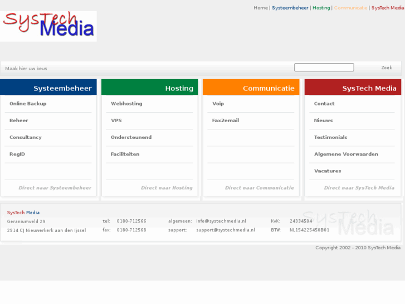
Task: Open SysTech Media in the top navigation
Action: 388,8
